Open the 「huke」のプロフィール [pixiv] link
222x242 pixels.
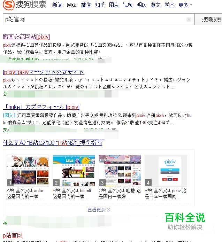[x=41, y=107]
